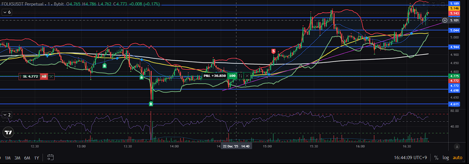
Task: Select the 1M time range
Action: 8,158
